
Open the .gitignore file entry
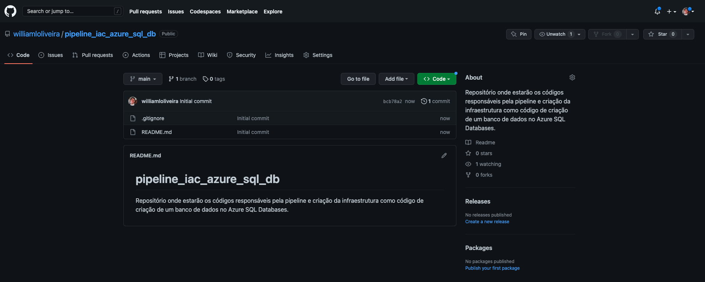point(153,118)
